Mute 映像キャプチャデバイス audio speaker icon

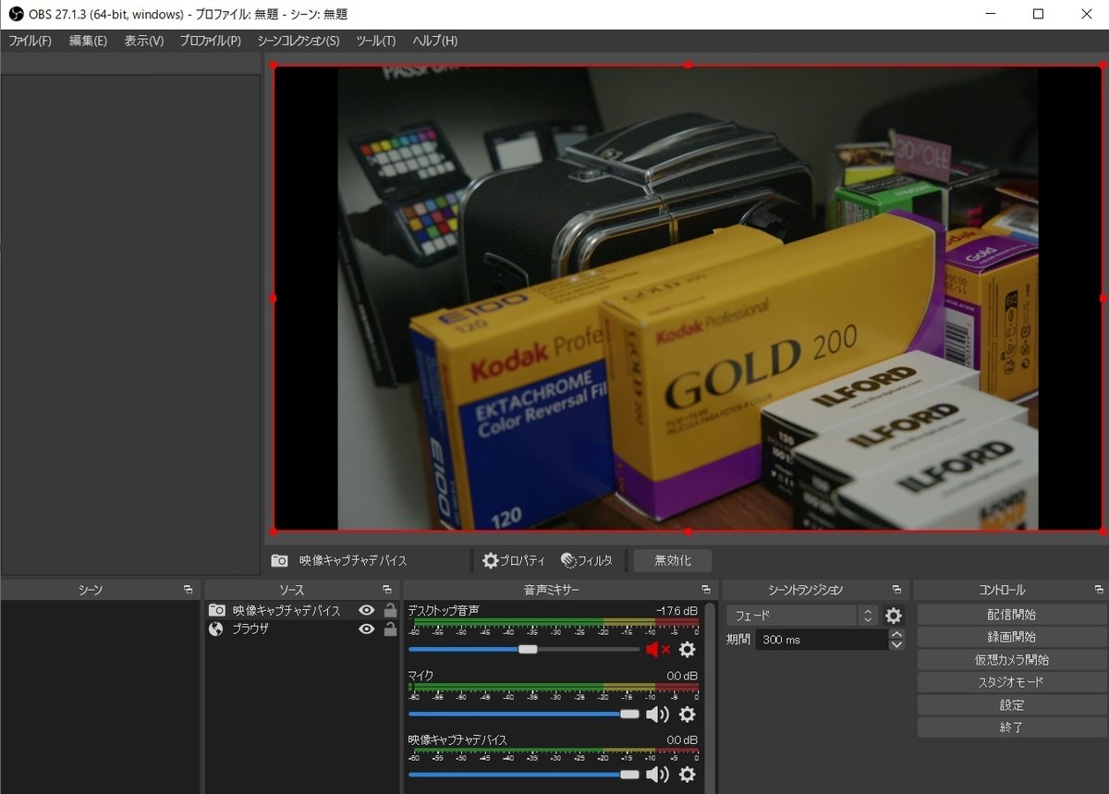click(x=657, y=775)
